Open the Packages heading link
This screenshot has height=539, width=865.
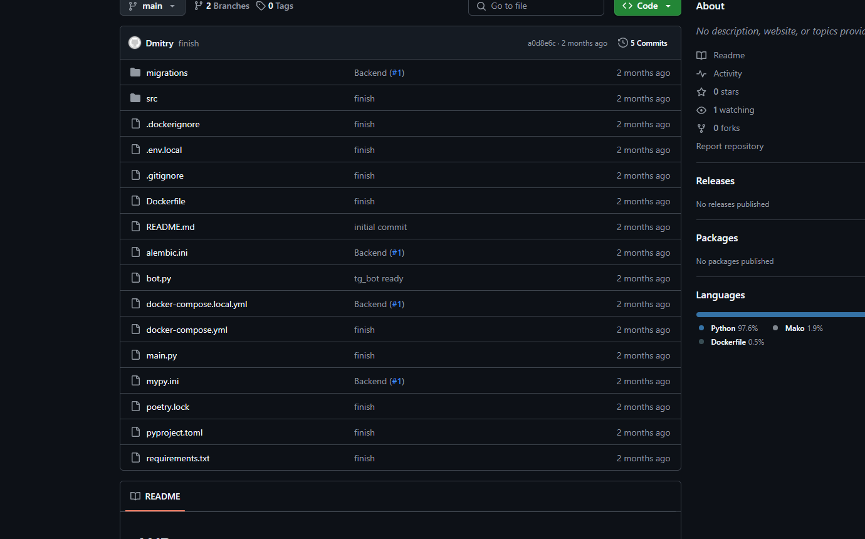(717, 238)
